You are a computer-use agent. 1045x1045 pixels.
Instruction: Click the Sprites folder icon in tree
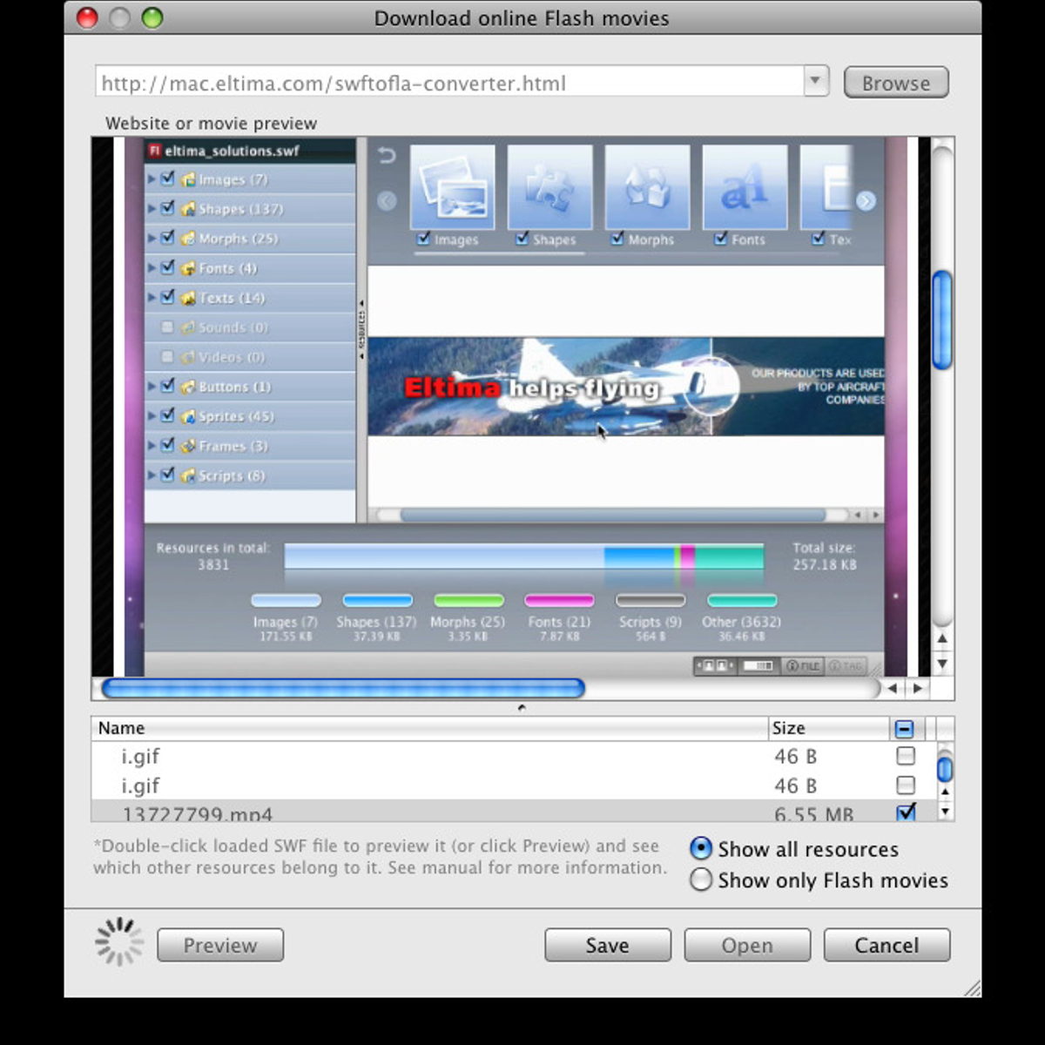188,416
